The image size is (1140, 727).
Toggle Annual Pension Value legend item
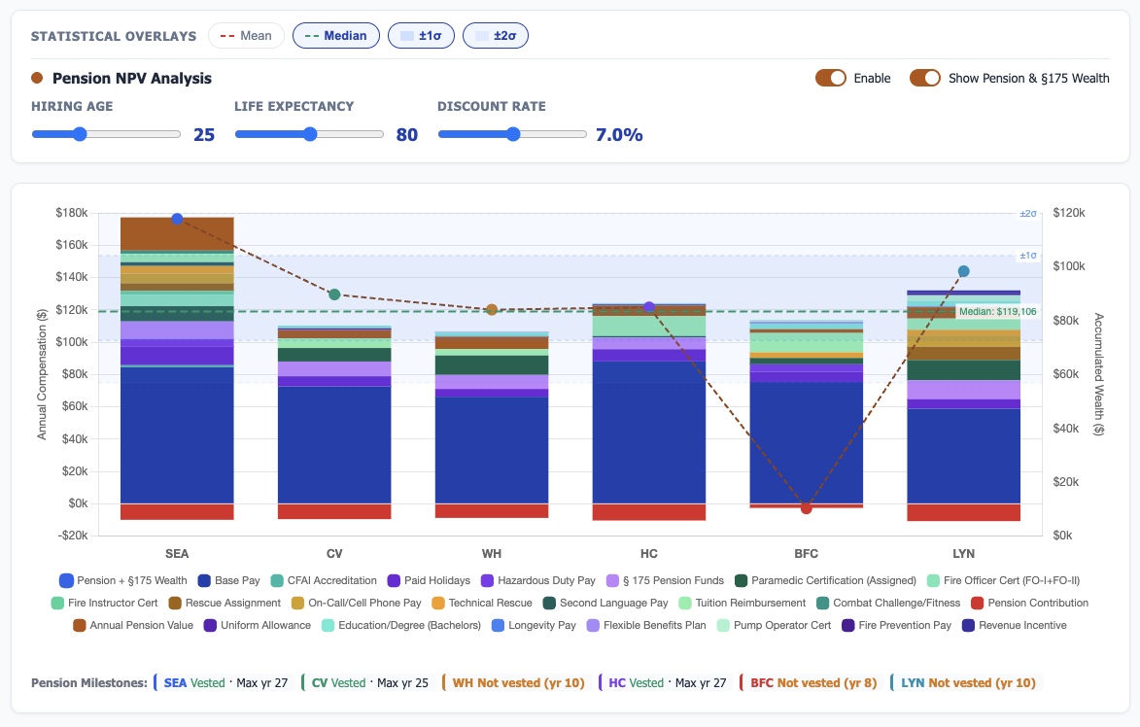(x=133, y=625)
